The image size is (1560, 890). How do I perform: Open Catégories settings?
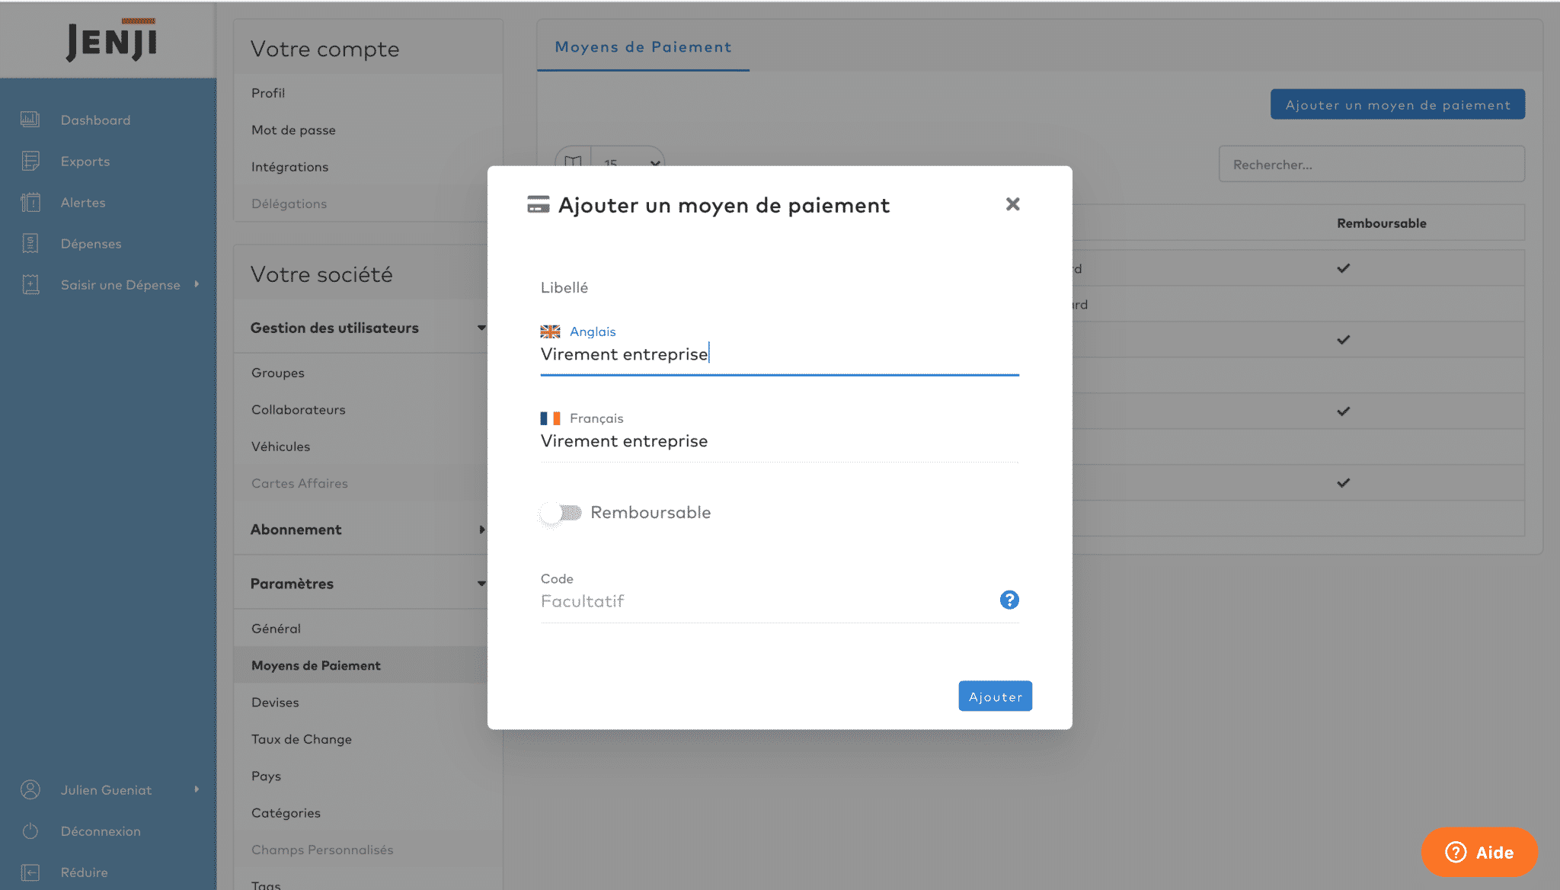[286, 812]
